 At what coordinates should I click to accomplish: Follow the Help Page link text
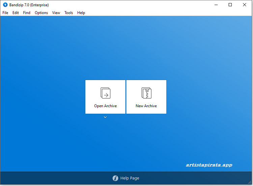130,178
